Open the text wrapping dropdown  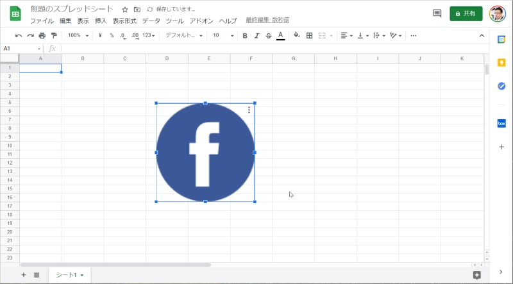pyautogui.click(x=380, y=35)
